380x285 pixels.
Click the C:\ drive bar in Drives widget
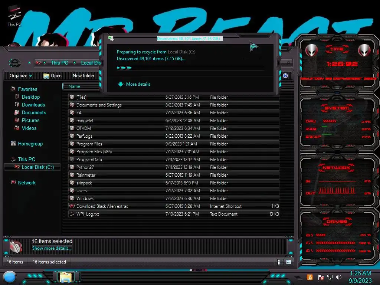coord(321,235)
